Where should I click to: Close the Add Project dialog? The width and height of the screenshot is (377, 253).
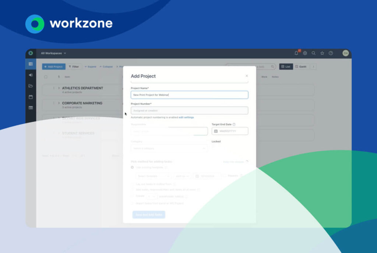point(247,76)
